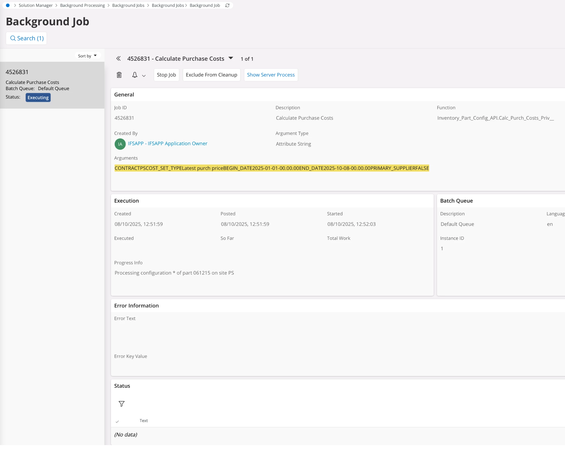Viewport: 565px width, 458px height.
Task: Click the trash delete icon
Action: click(x=119, y=75)
